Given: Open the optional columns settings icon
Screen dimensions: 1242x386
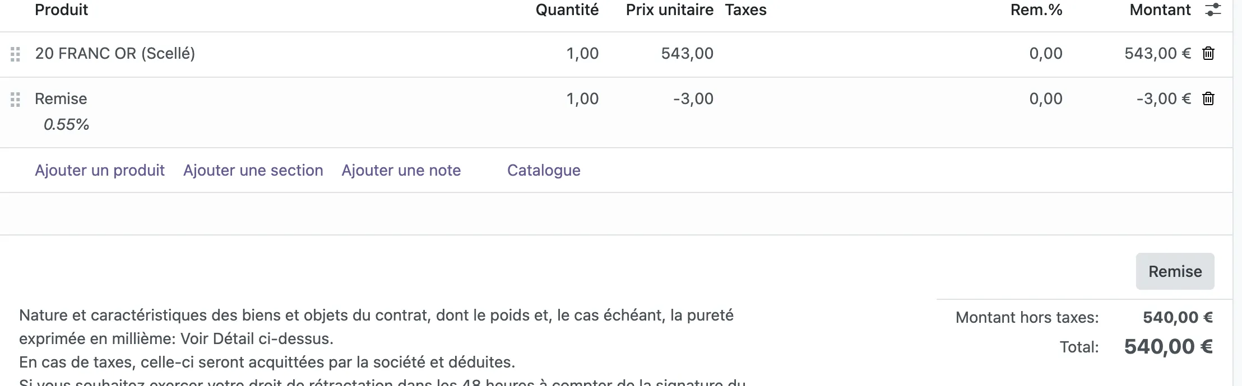Looking at the screenshot, I should pyautogui.click(x=1213, y=10).
